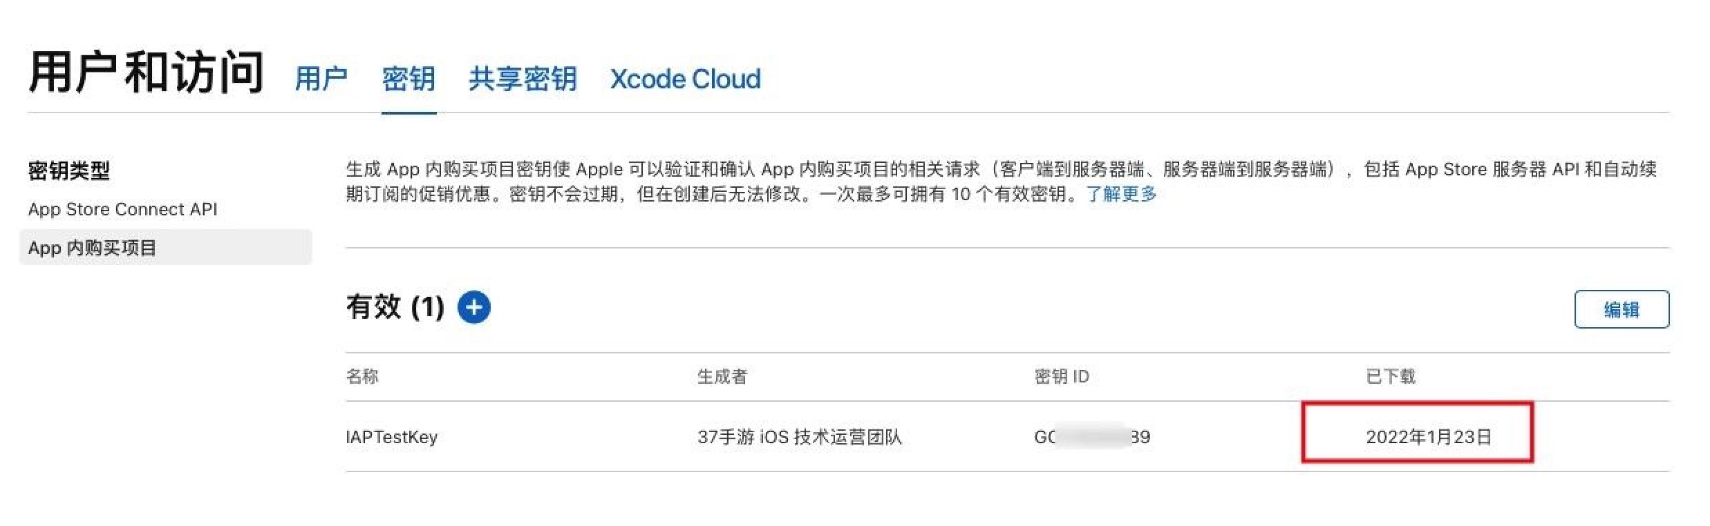Select App Store Connect API key type
This screenshot has width=1710, height=526.
(122, 209)
